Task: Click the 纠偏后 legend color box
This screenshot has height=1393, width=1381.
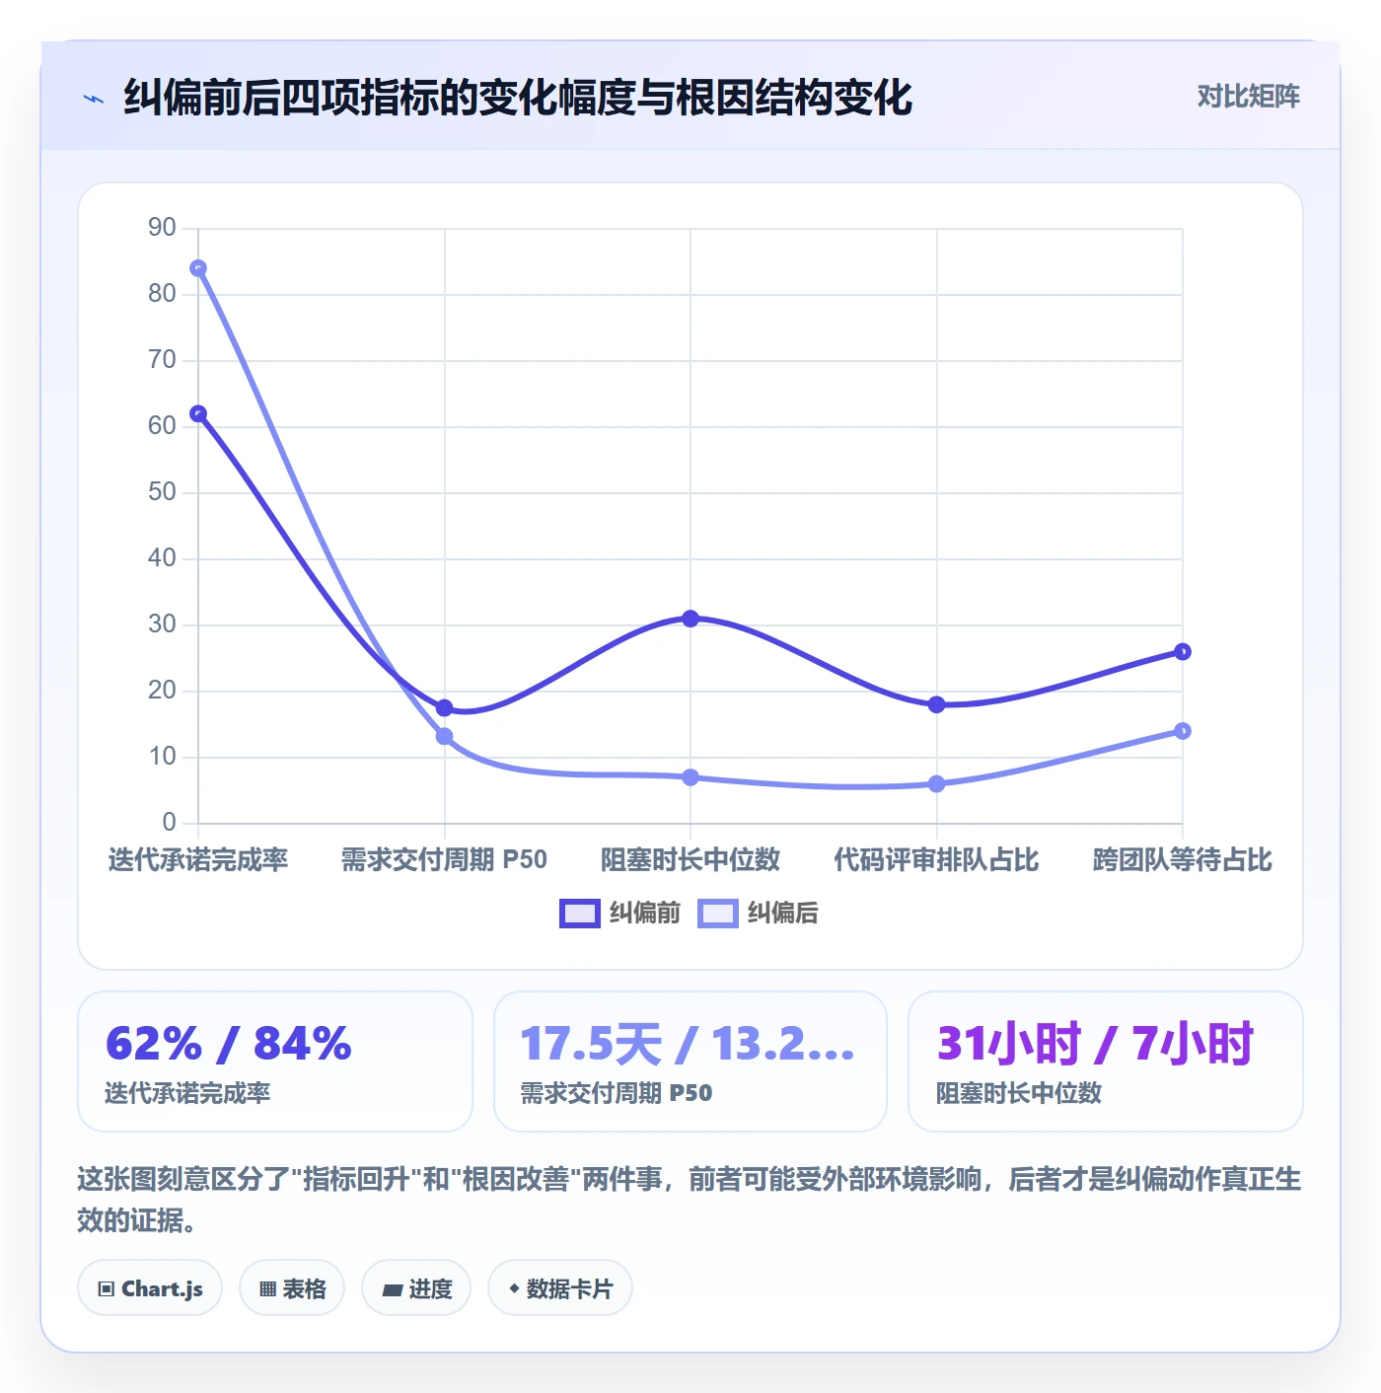Action: tap(718, 914)
